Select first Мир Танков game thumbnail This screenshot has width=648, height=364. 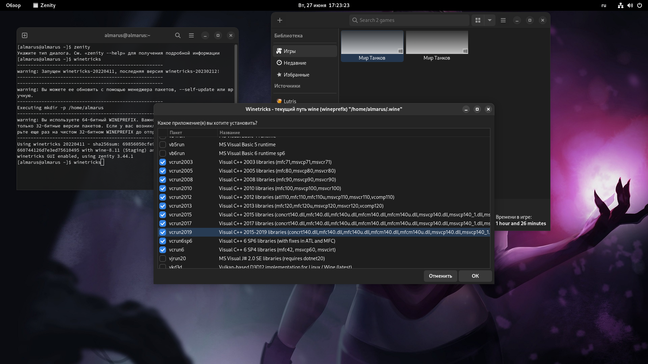point(372,46)
